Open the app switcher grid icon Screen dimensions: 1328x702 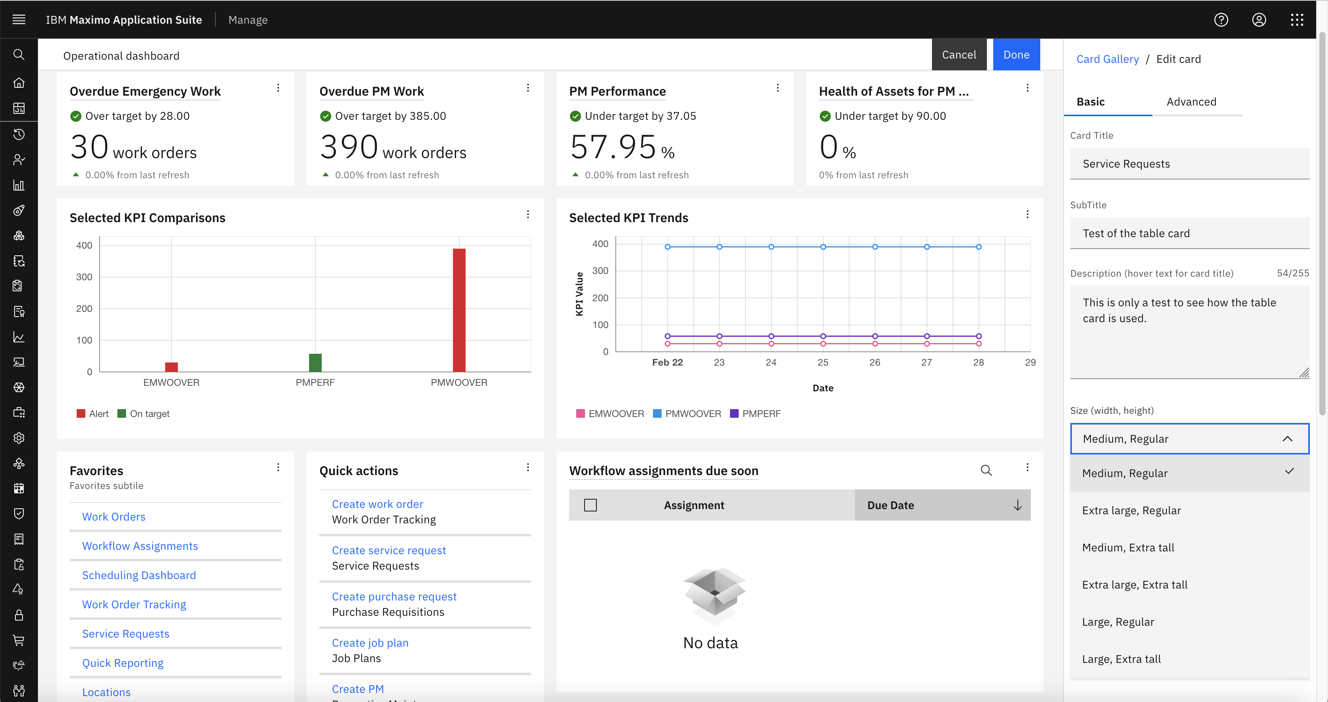(x=1297, y=20)
